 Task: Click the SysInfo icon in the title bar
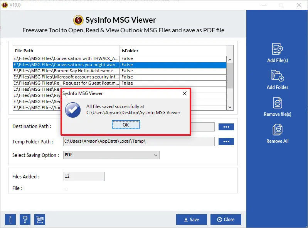tap(4, 5)
